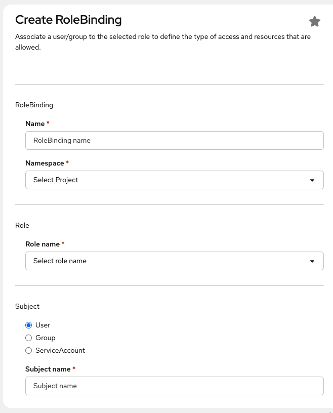Screen dimensions: 333x413
Task: Click the red asterisk beside Subject name
Action: coord(75,367)
